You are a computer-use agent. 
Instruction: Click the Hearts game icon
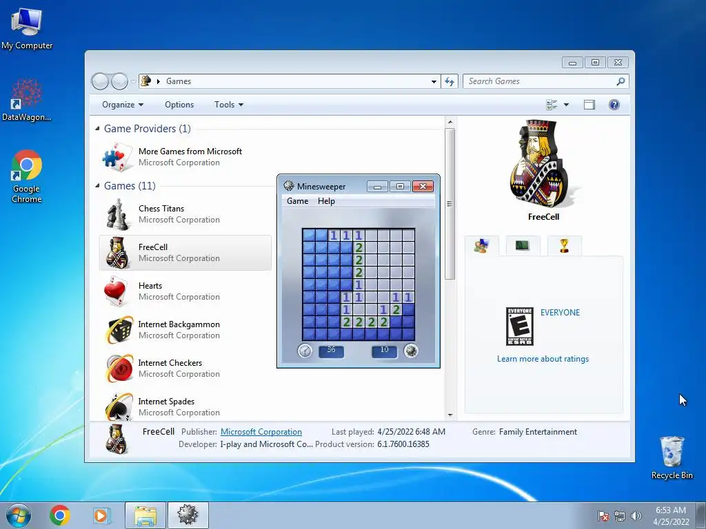click(116, 291)
